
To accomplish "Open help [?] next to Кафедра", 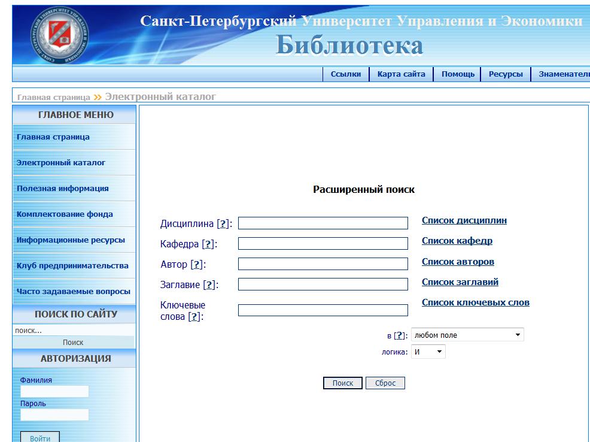I will click(208, 244).
